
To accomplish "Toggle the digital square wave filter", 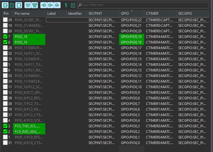I will coord(34,5).
